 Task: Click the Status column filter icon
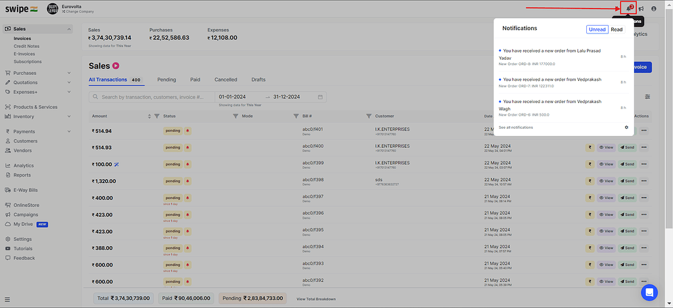coord(156,116)
